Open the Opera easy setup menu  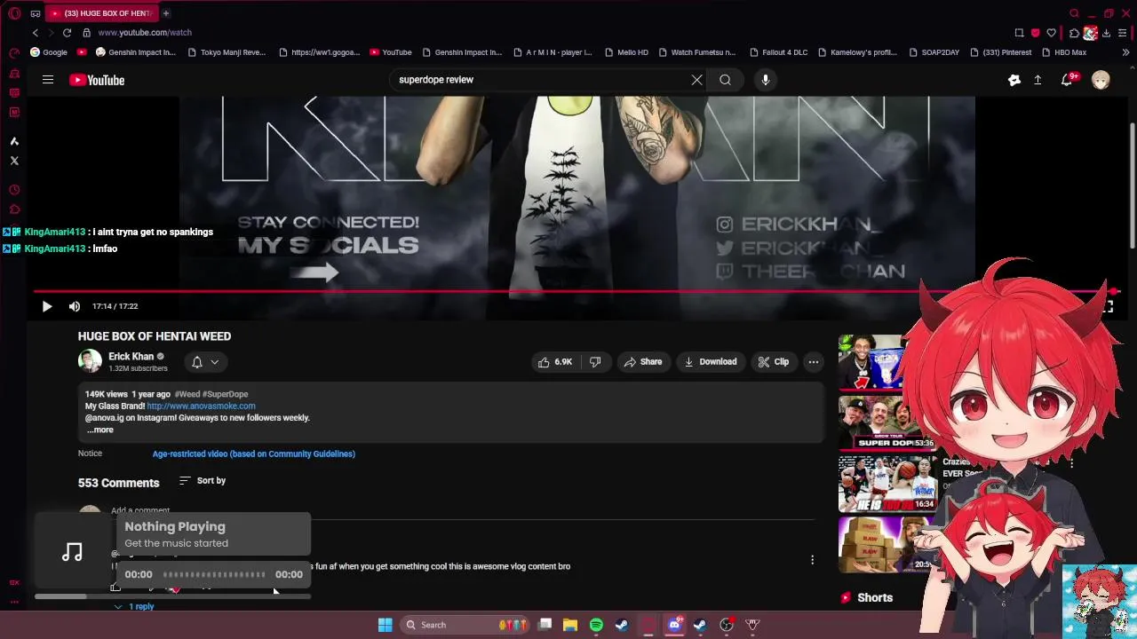1124,33
